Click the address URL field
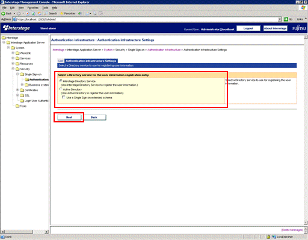308x240 pixels. (147, 19)
